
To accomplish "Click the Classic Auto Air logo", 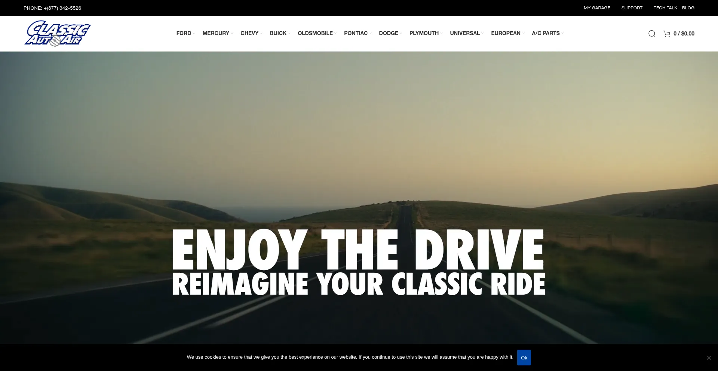I will pos(58,33).
